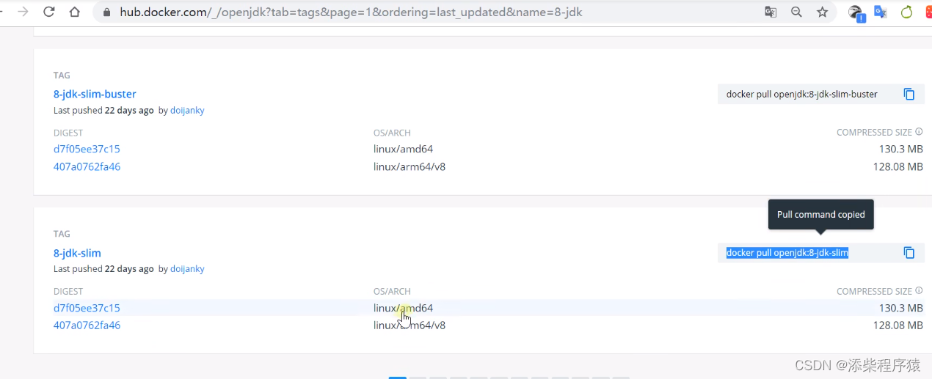
Task: Open the 8-jdk-slim tag link
Action: (77, 253)
